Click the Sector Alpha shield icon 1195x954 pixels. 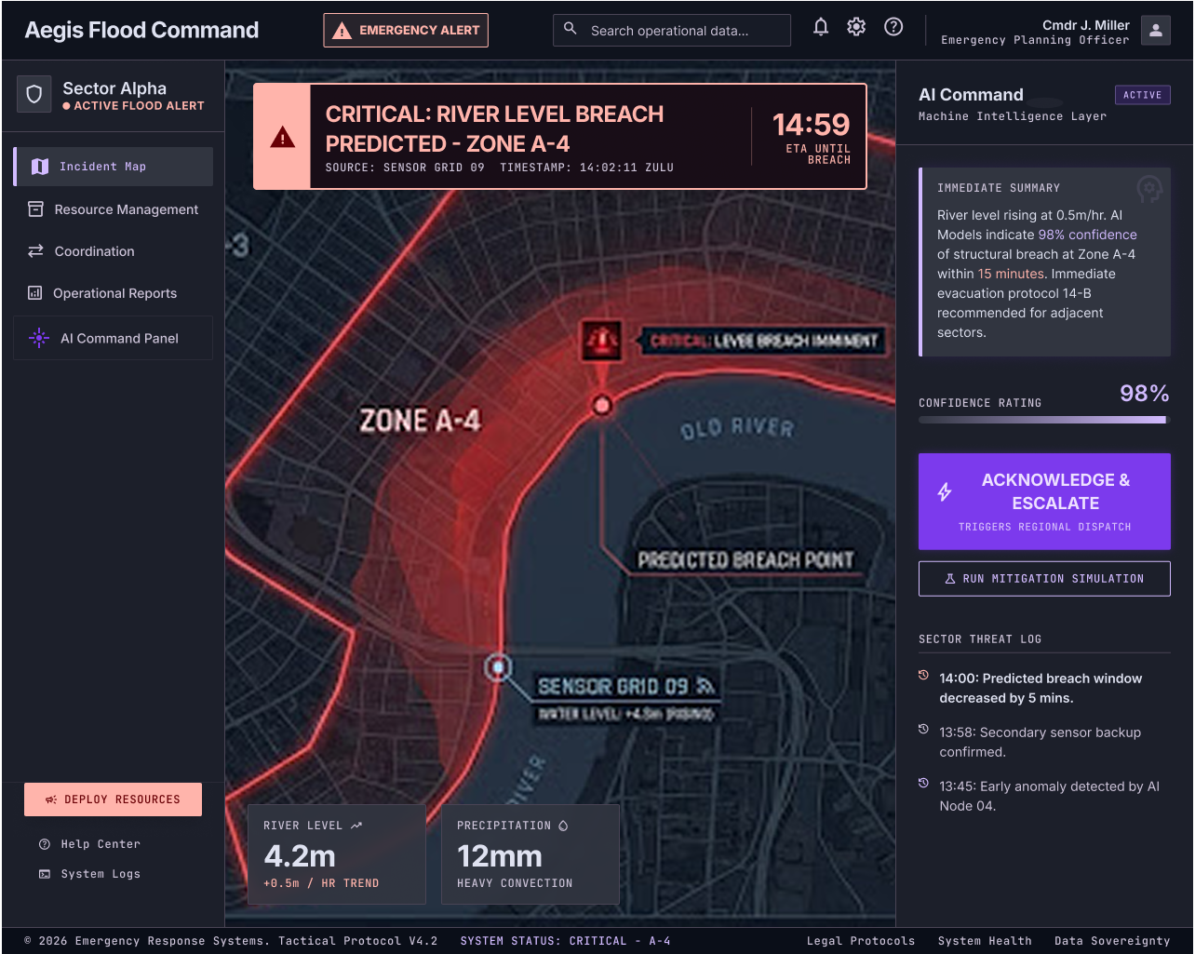pyautogui.click(x=34, y=95)
